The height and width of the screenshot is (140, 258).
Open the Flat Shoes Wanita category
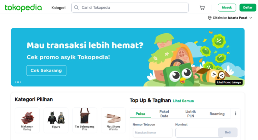pos(114,120)
